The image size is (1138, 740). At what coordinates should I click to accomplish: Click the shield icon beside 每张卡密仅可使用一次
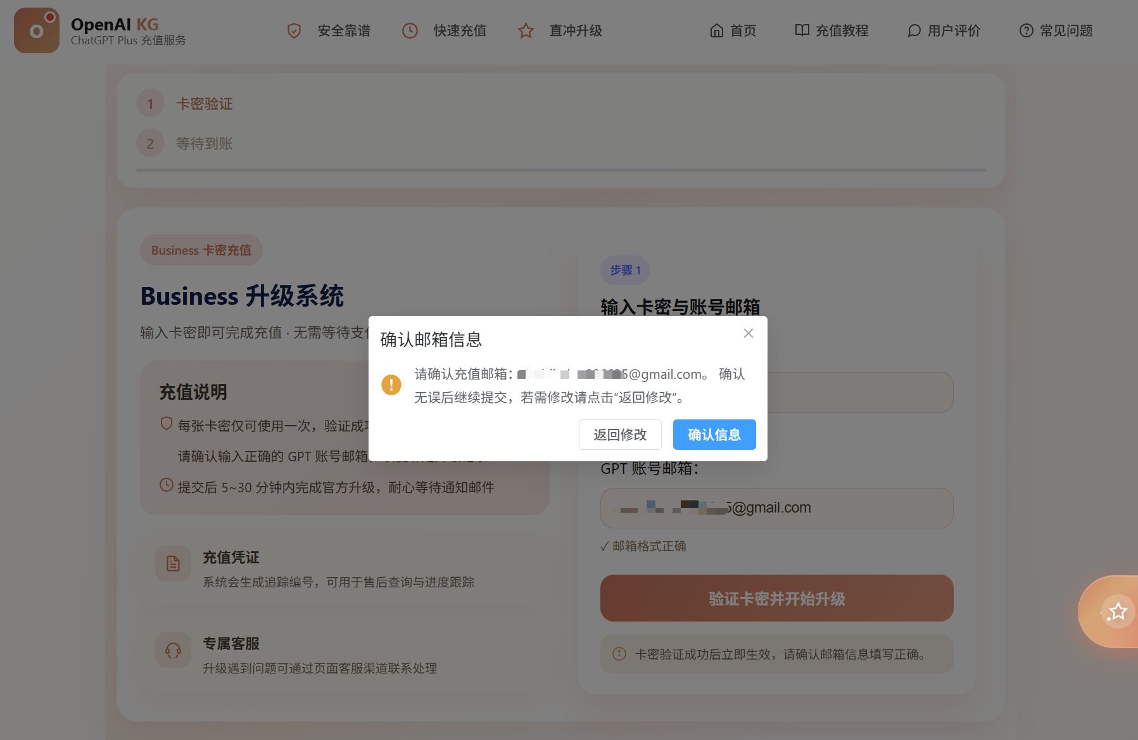click(x=166, y=423)
